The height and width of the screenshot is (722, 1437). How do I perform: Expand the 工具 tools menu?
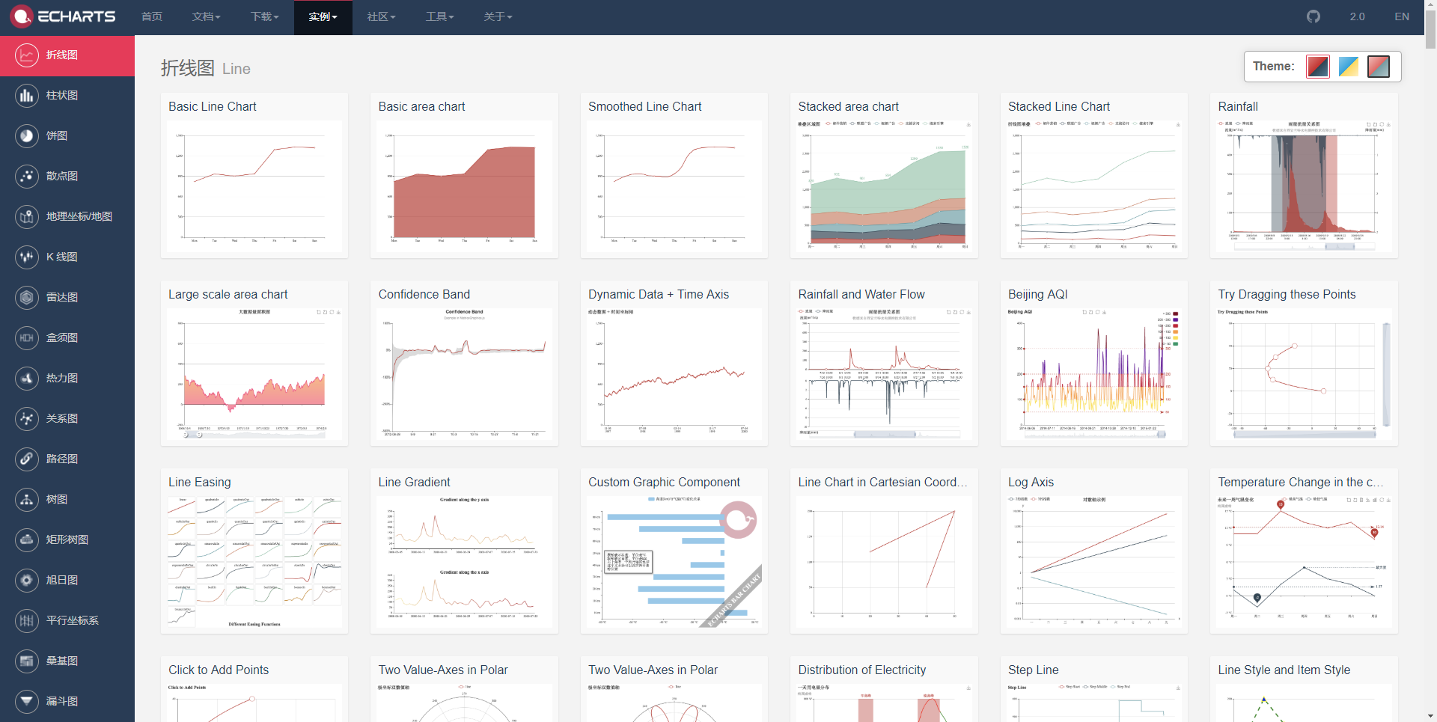pyautogui.click(x=439, y=16)
